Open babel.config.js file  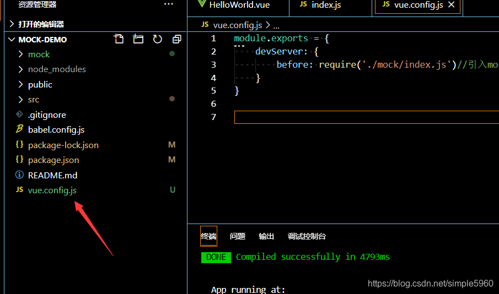pos(56,130)
